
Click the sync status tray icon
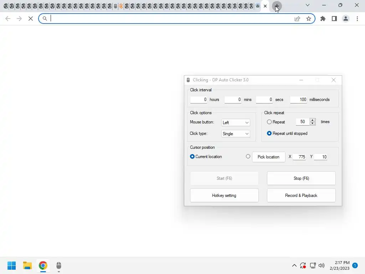(303, 265)
